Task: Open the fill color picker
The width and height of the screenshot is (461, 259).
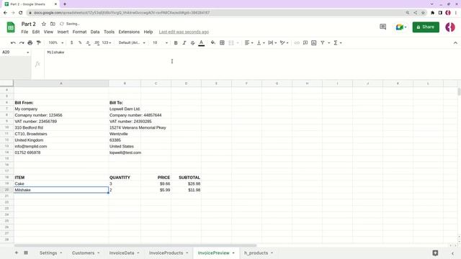Action: click(x=213, y=43)
